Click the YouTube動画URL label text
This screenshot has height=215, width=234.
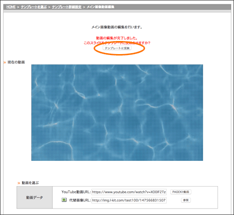(x=76, y=192)
